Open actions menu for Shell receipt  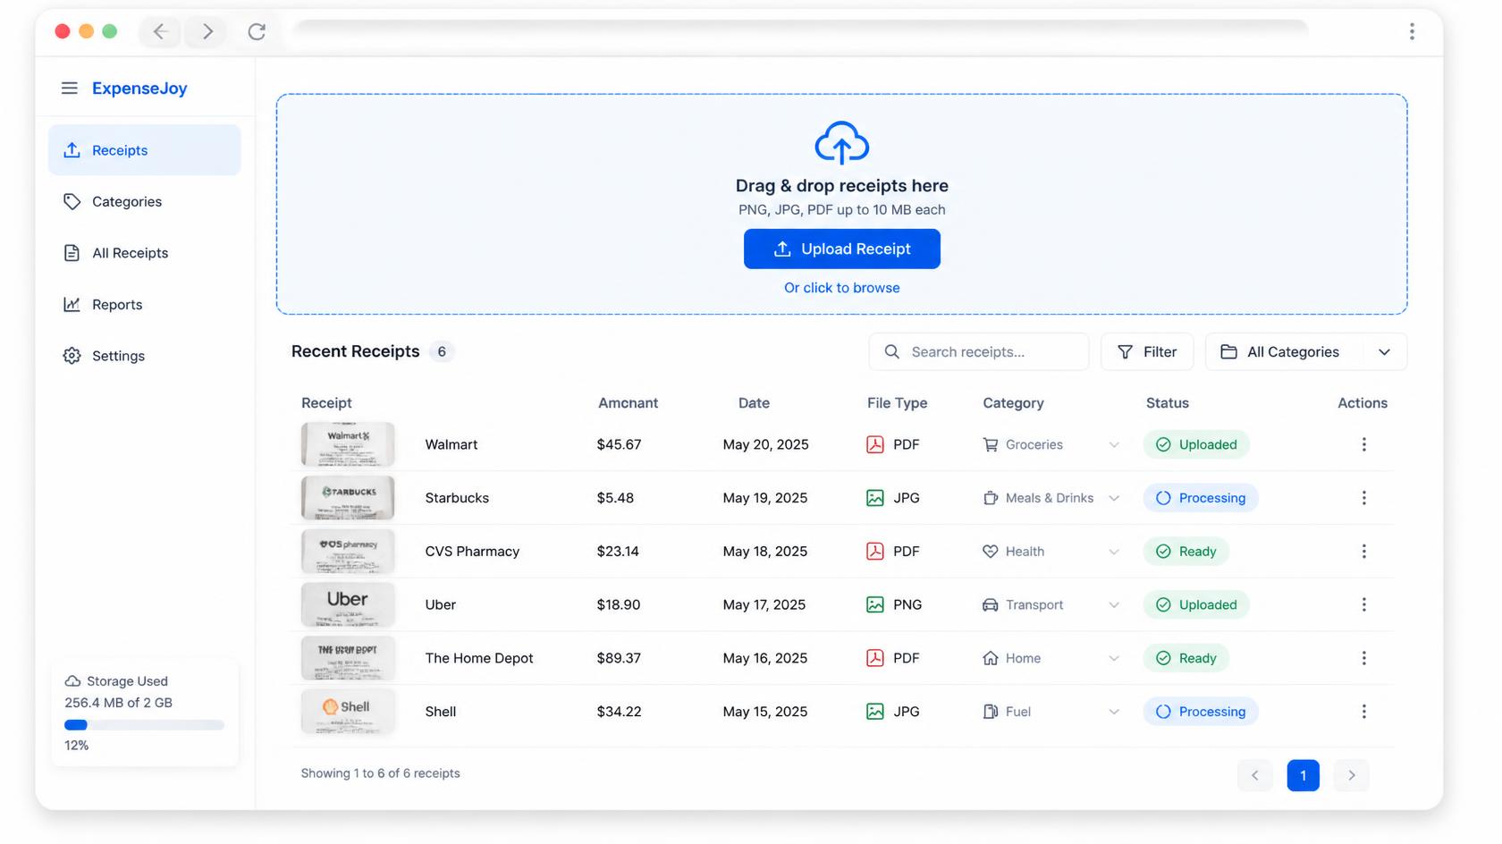(x=1363, y=712)
